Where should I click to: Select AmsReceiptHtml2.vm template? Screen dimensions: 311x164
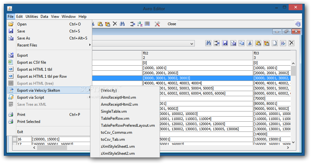tap(125, 104)
